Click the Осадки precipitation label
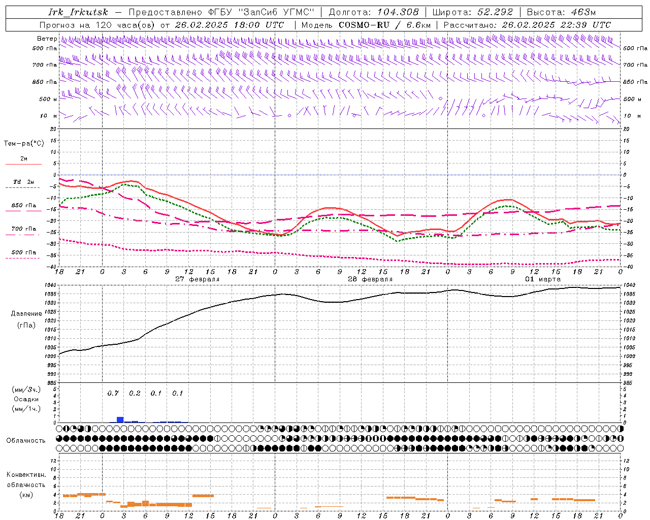The height and width of the screenshot is (520, 650). 26,399
